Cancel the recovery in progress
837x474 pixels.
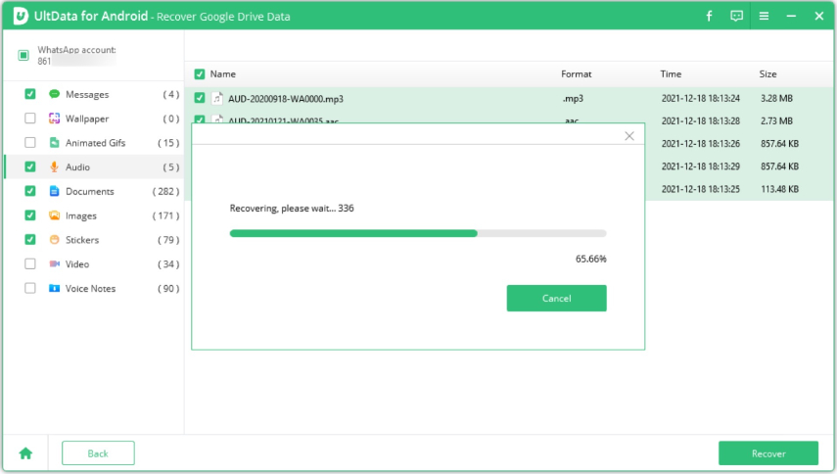556,298
